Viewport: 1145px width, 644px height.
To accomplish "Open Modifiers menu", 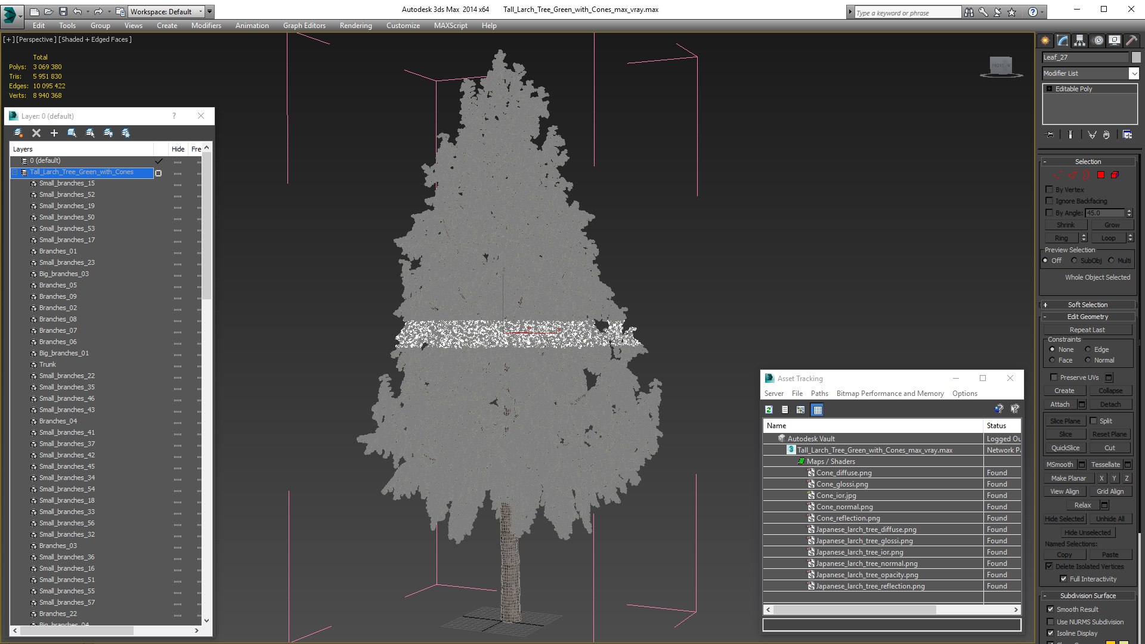I will [x=206, y=26].
